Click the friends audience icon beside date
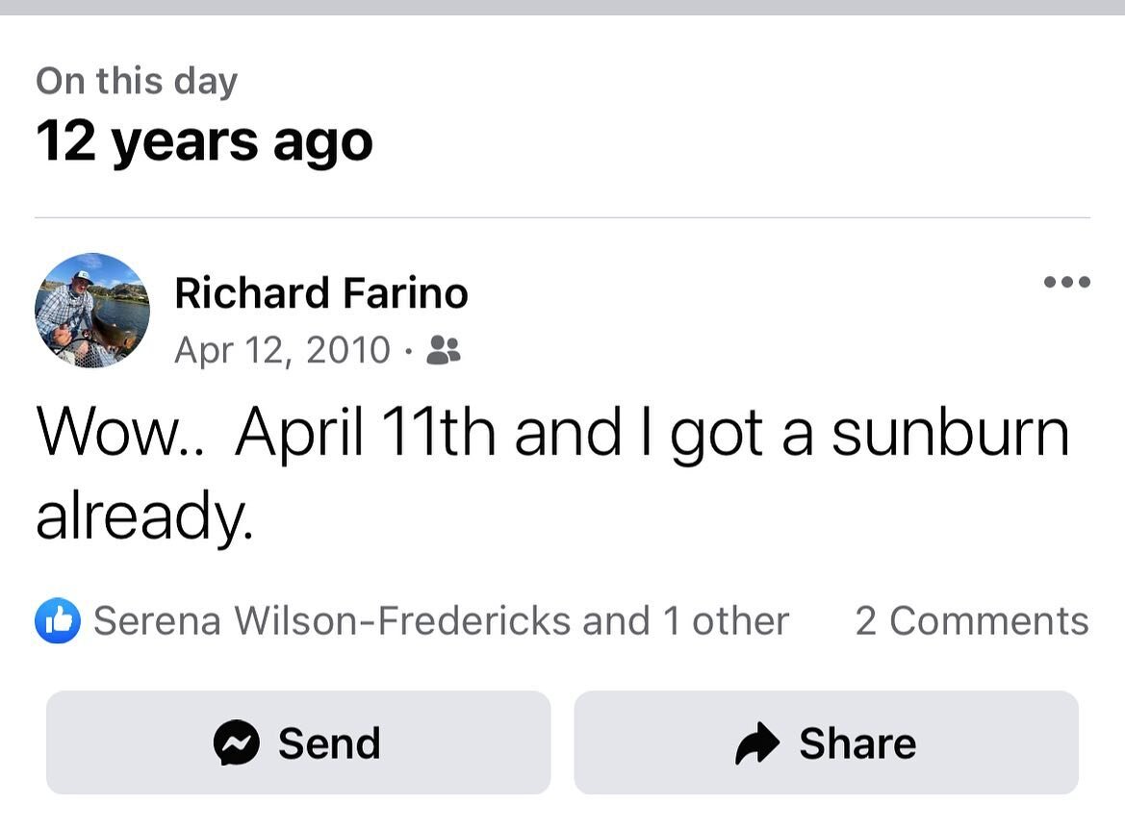The height and width of the screenshot is (830, 1125). pos(444,350)
